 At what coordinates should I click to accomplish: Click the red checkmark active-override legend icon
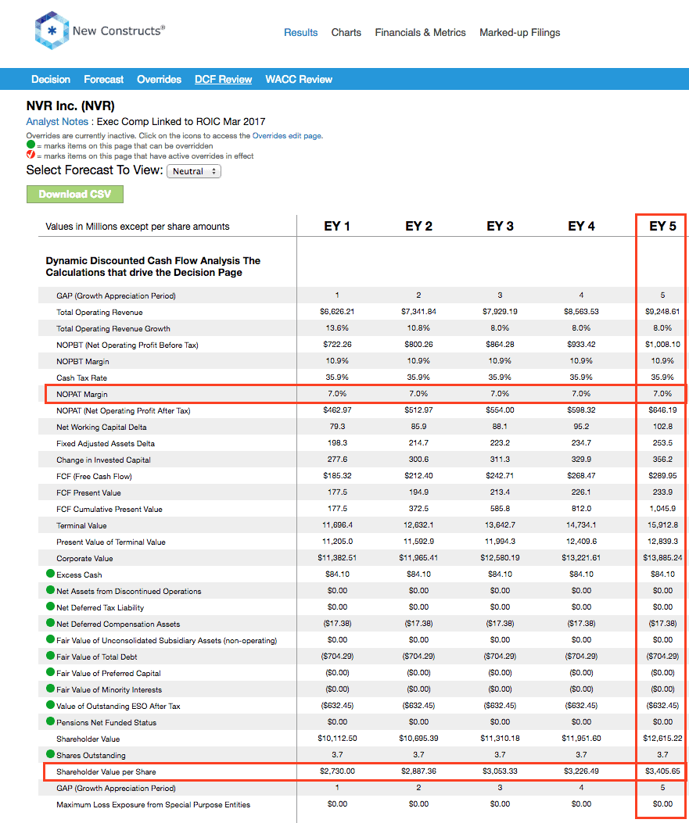click(31, 154)
